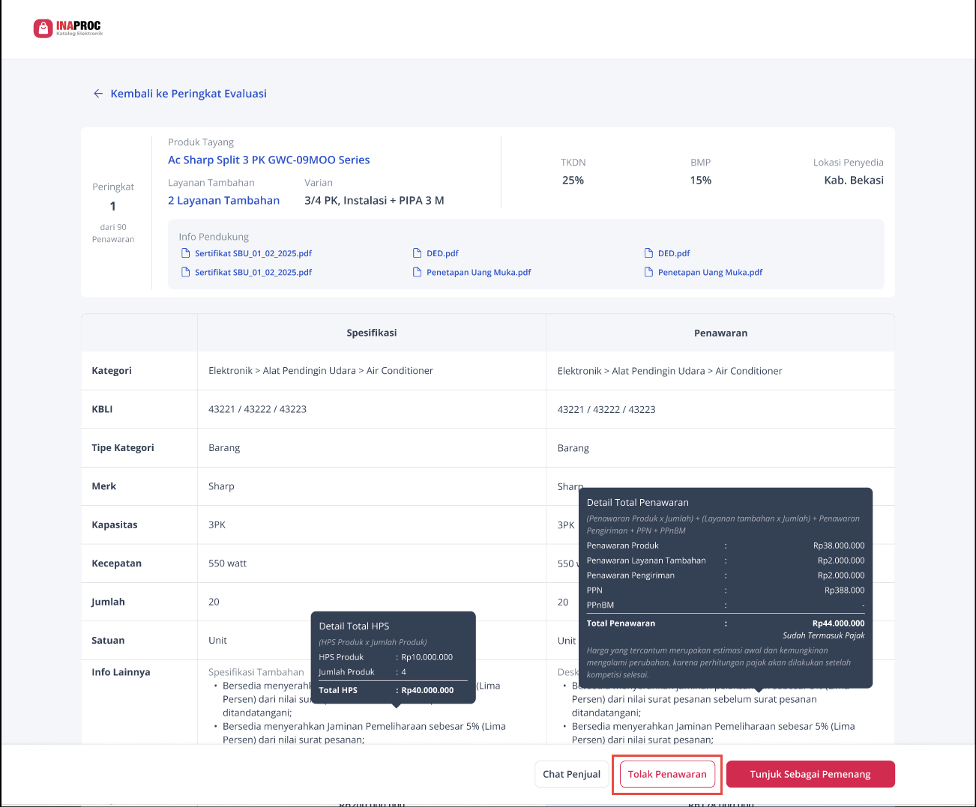Click the back arrow icon beside Kembali
976x807 pixels.
98,94
